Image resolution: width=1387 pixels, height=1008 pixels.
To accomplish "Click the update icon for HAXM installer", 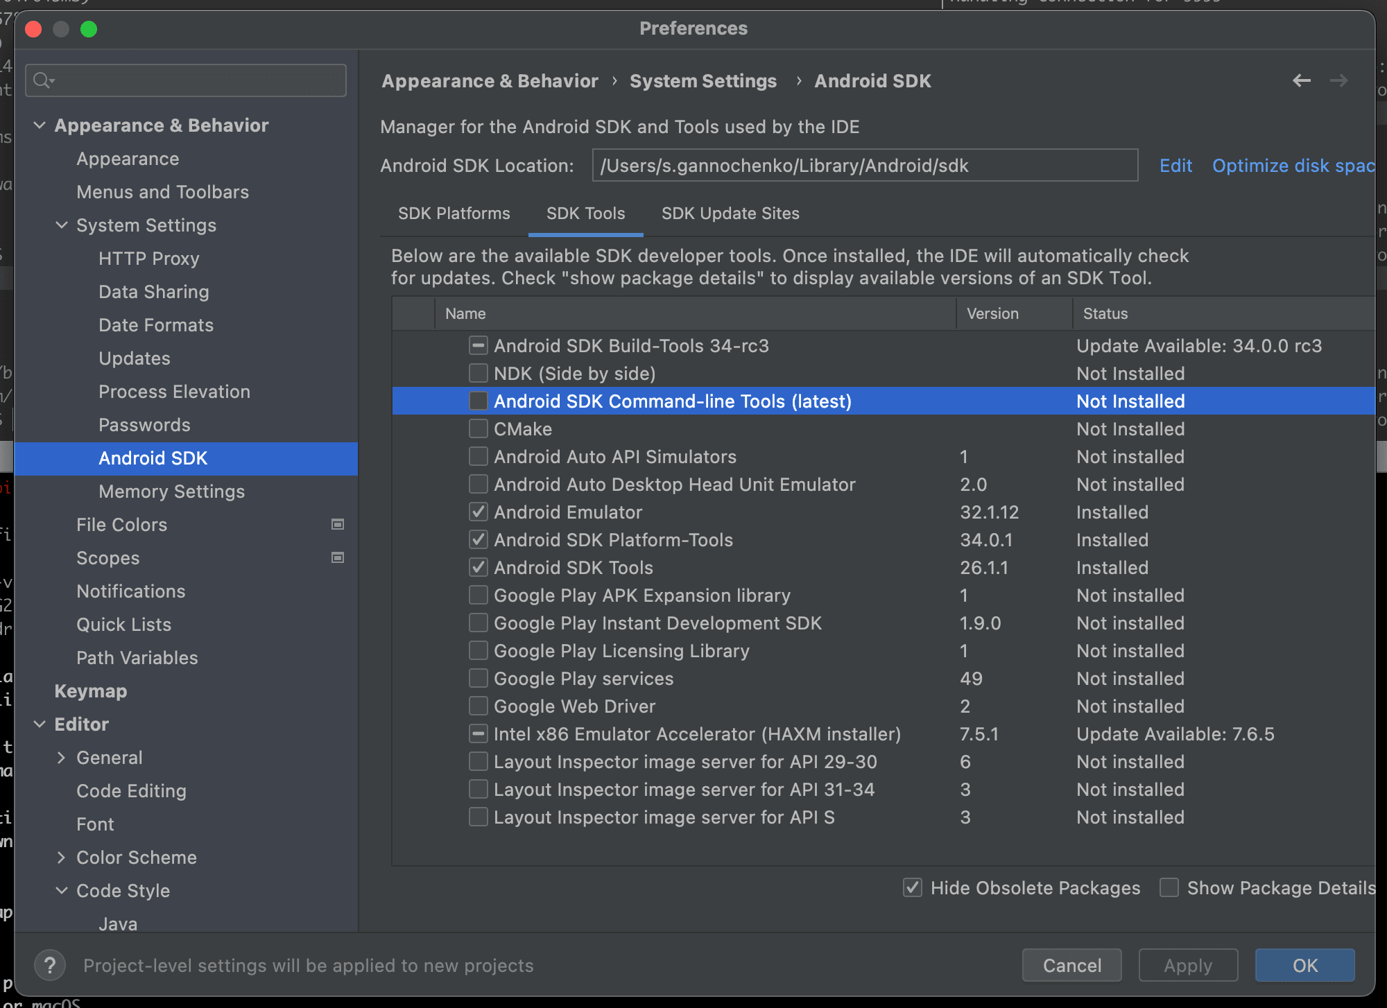I will (478, 733).
